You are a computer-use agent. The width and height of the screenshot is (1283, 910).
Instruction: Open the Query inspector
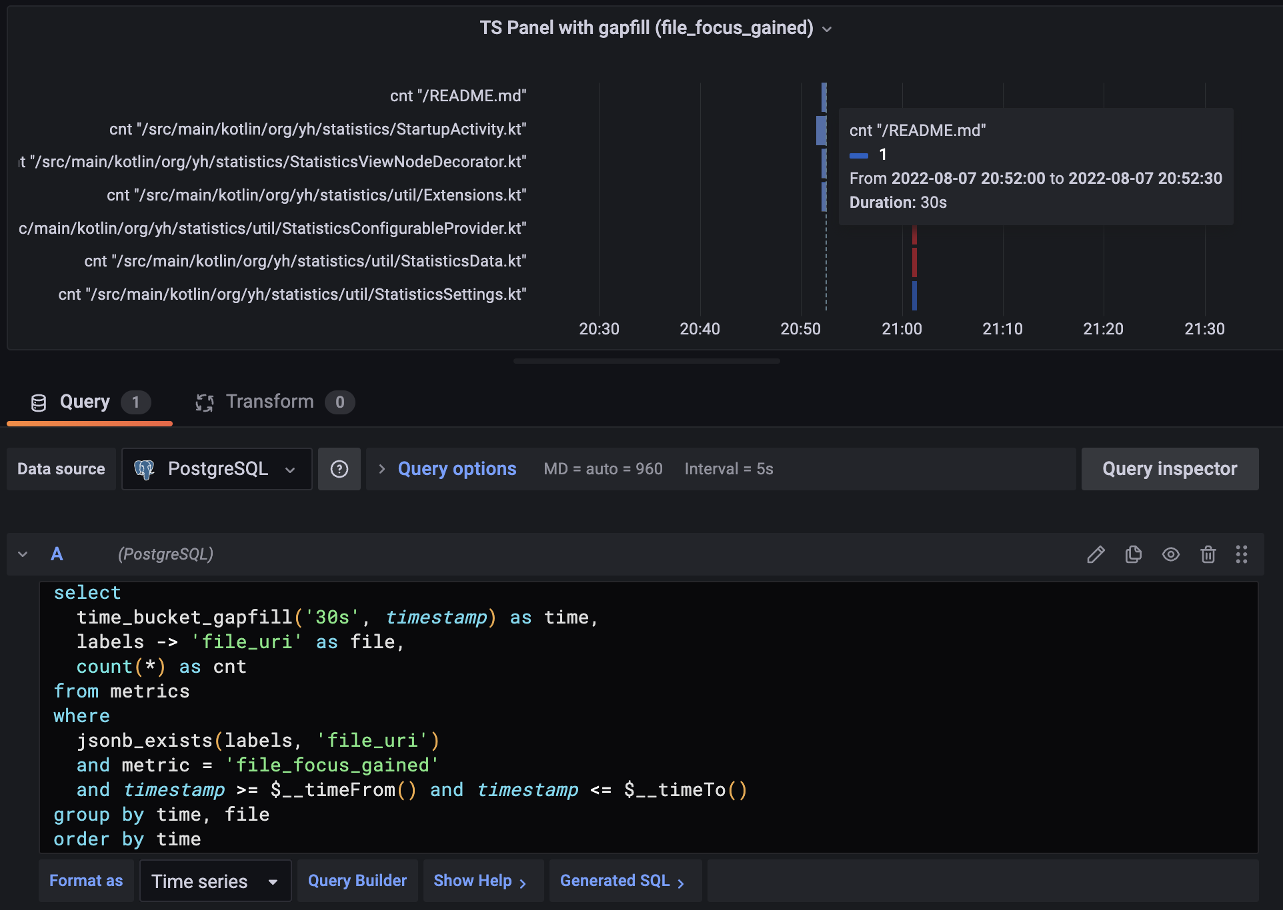(1169, 469)
